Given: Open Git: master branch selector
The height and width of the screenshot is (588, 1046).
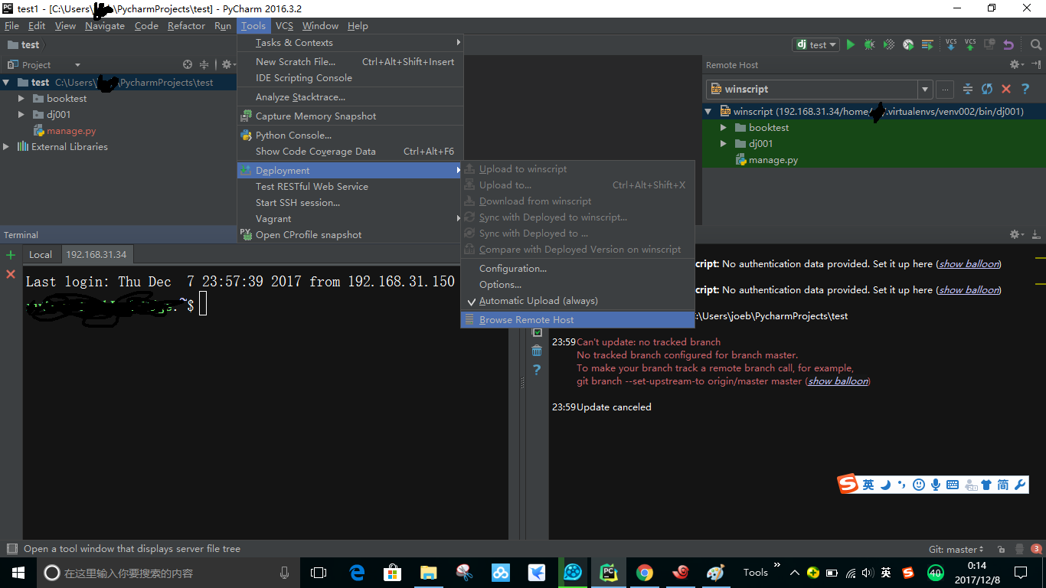Looking at the screenshot, I should click(x=956, y=549).
